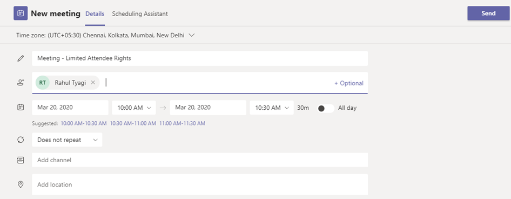Click the channel list icon
Image resolution: width=511 pixels, height=199 pixels.
[x=21, y=160]
